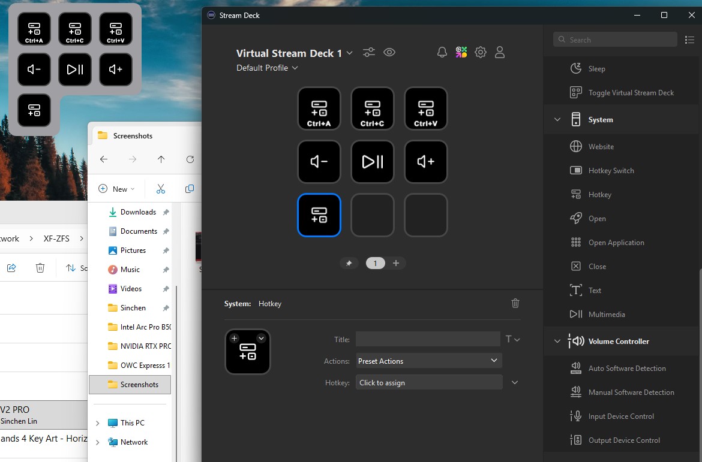Click the user profile icon
Image resolution: width=702 pixels, height=462 pixels.
click(499, 53)
